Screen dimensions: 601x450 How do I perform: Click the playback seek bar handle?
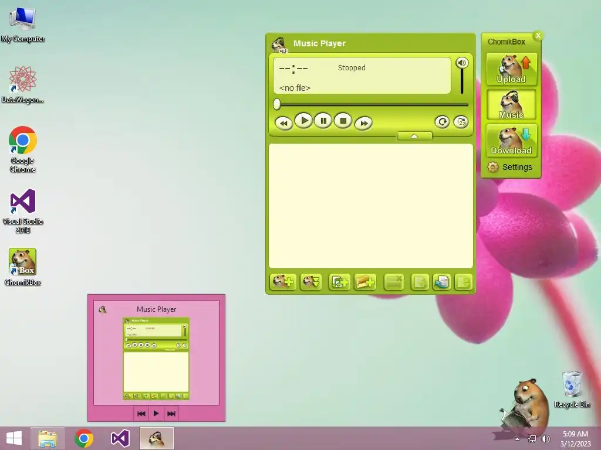[x=277, y=104]
